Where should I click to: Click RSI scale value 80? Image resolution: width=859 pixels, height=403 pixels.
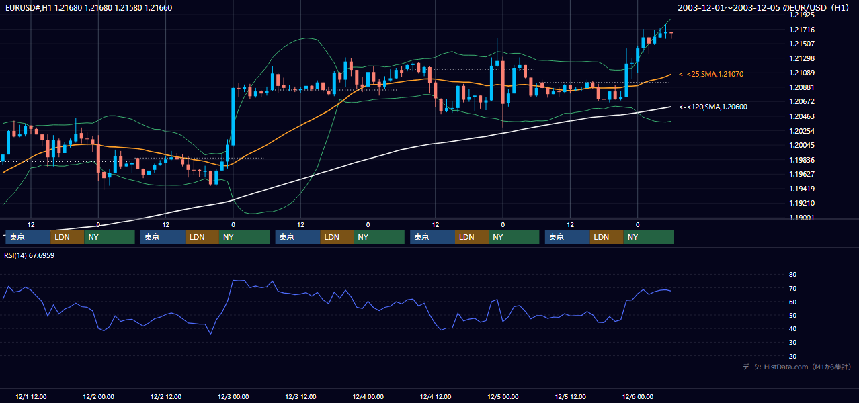pyautogui.click(x=792, y=275)
